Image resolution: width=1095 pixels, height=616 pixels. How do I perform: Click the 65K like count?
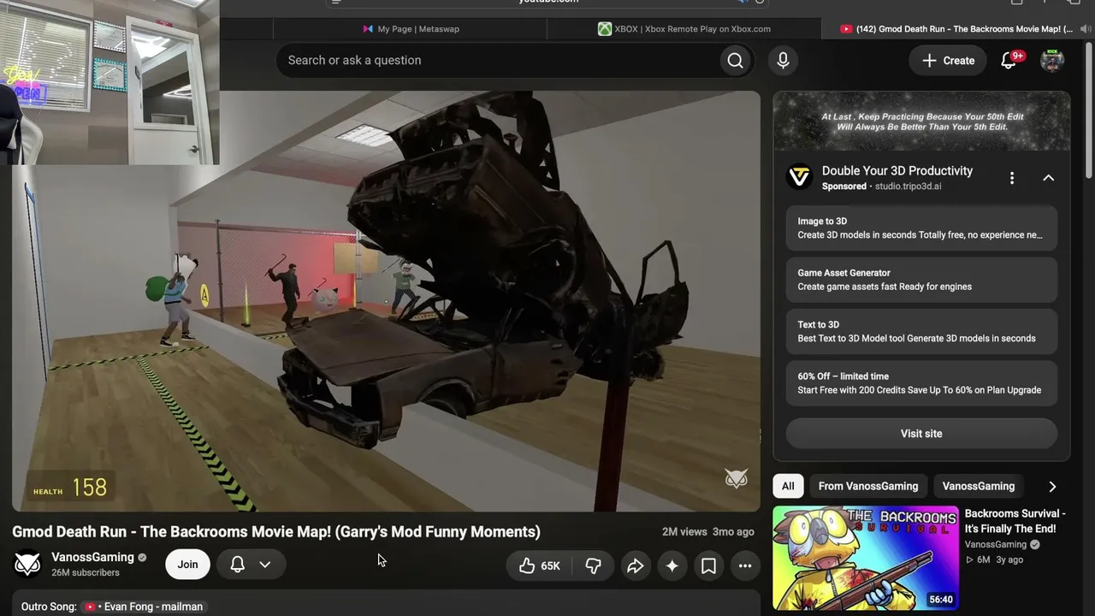[x=550, y=566]
